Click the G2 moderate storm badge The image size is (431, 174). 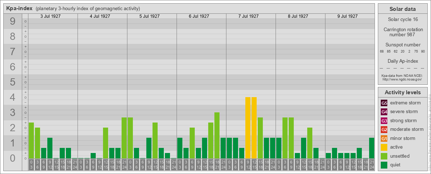[384, 129]
